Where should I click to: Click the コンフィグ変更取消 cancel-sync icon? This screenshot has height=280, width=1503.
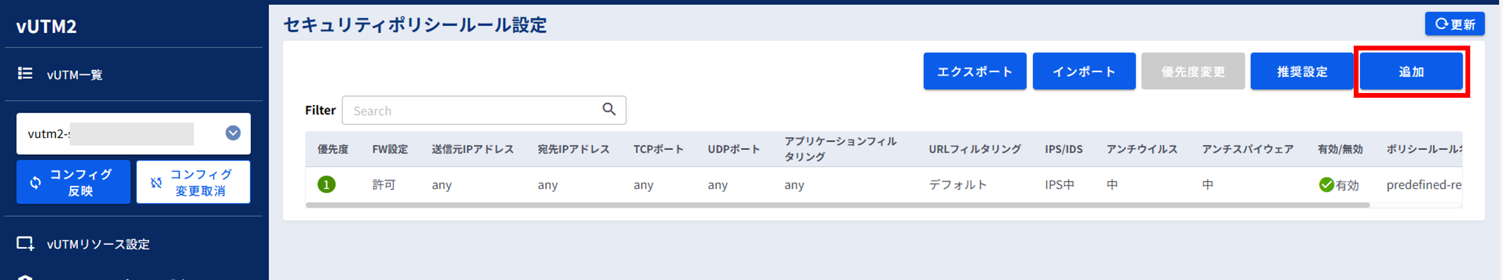156,182
